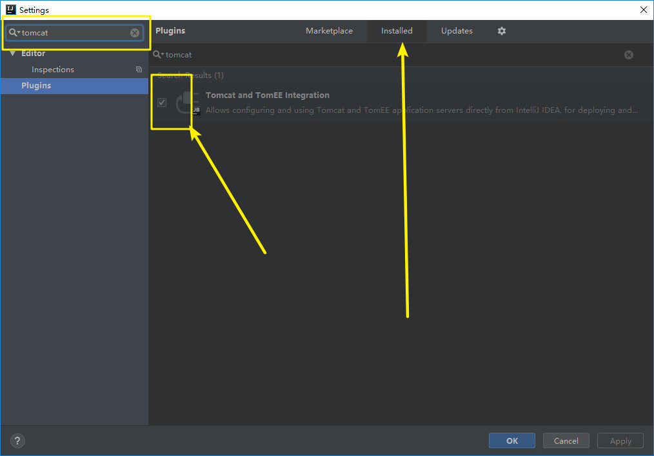
Task: Switch to the Updates tab
Action: click(457, 31)
